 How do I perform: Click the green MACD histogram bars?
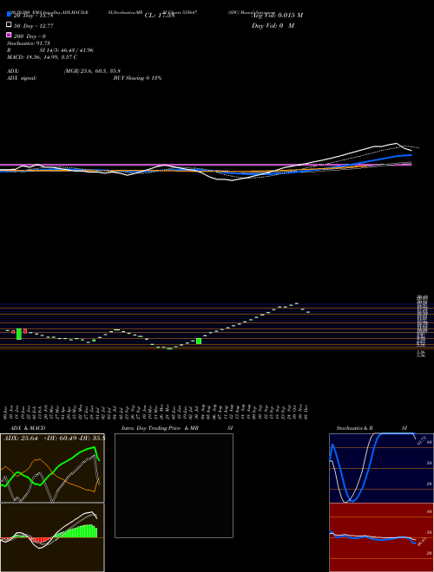tap(76, 531)
